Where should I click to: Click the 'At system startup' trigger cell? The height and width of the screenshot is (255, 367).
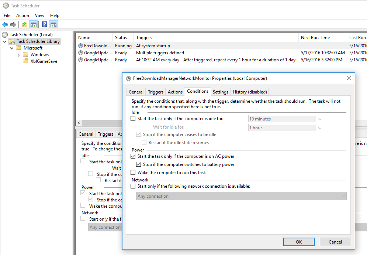pyautogui.click(x=153, y=46)
